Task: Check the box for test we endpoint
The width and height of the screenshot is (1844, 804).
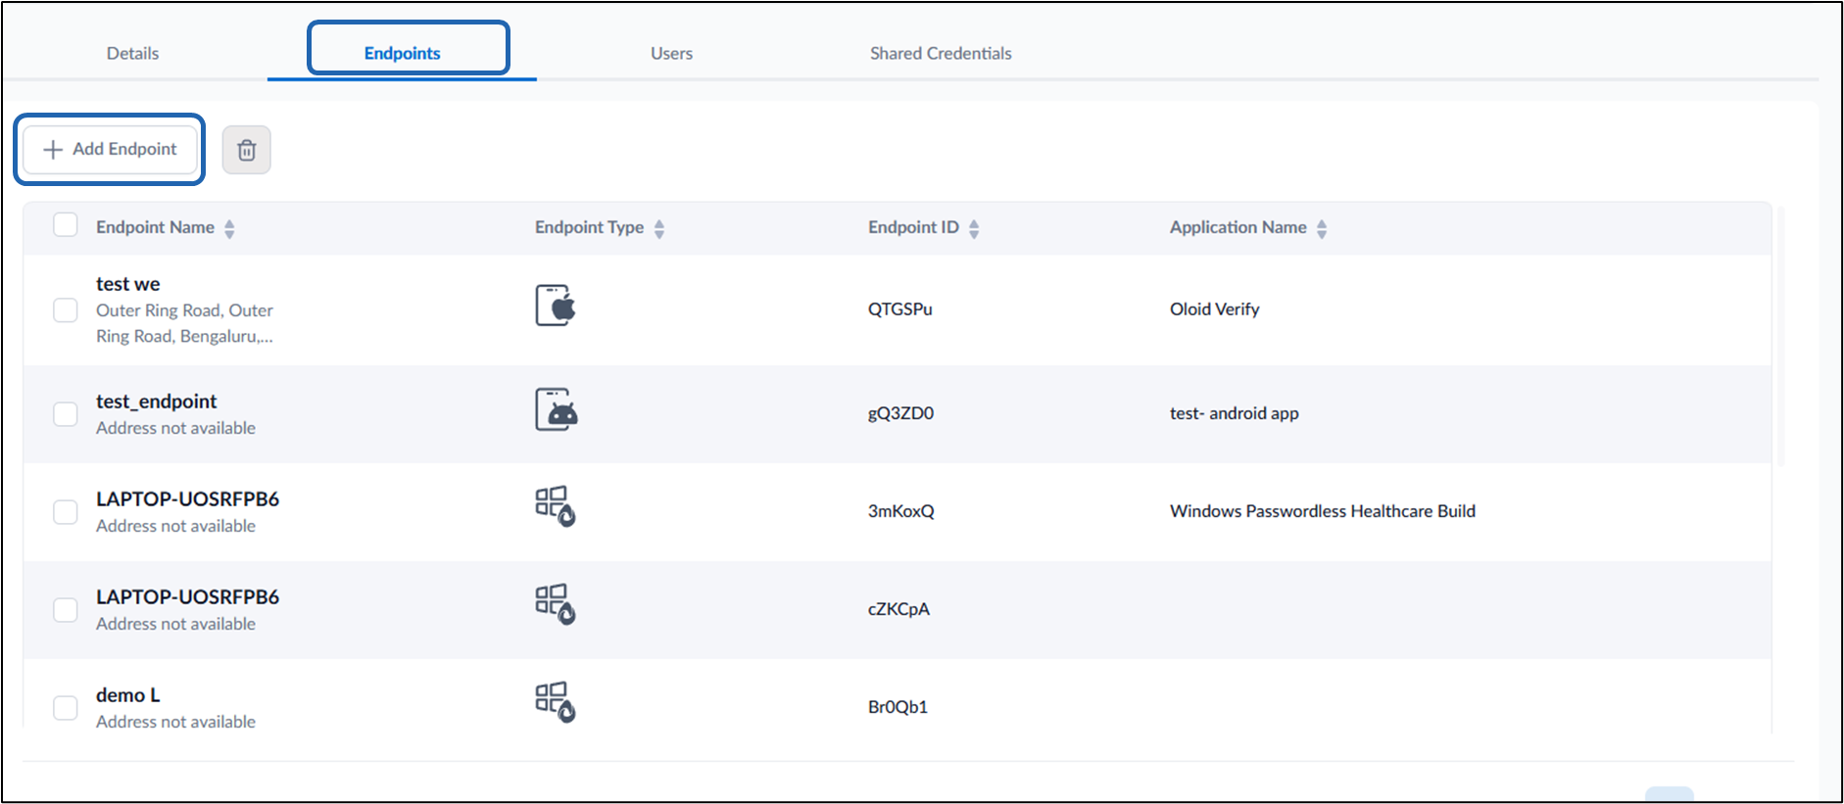Action: [x=66, y=310]
